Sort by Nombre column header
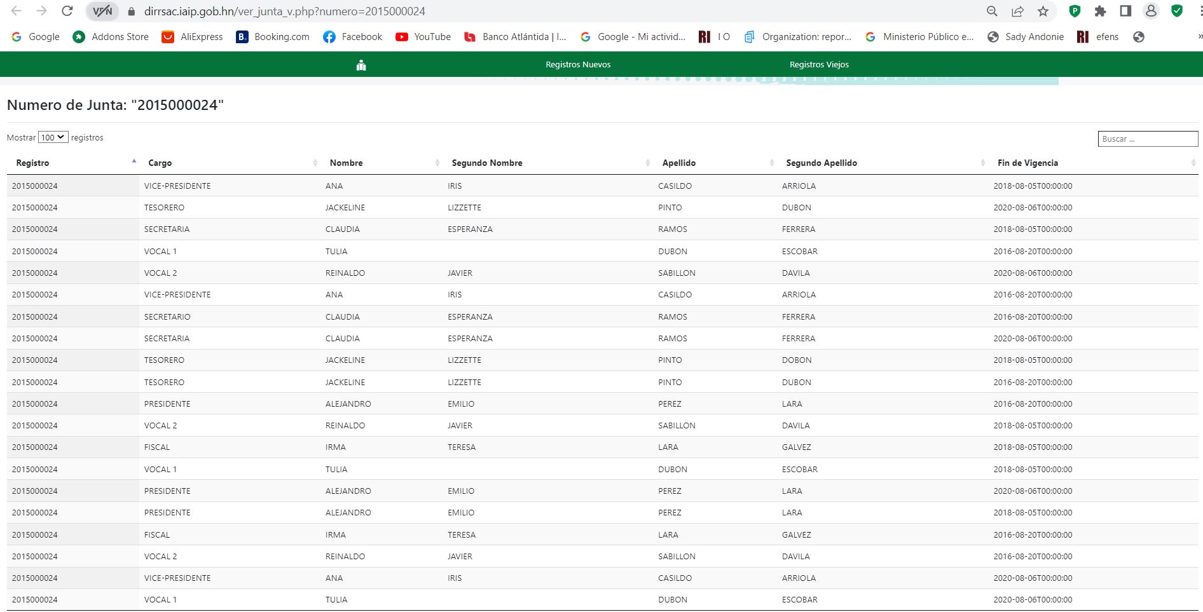The image size is (1203, 612). pos(382,163)
